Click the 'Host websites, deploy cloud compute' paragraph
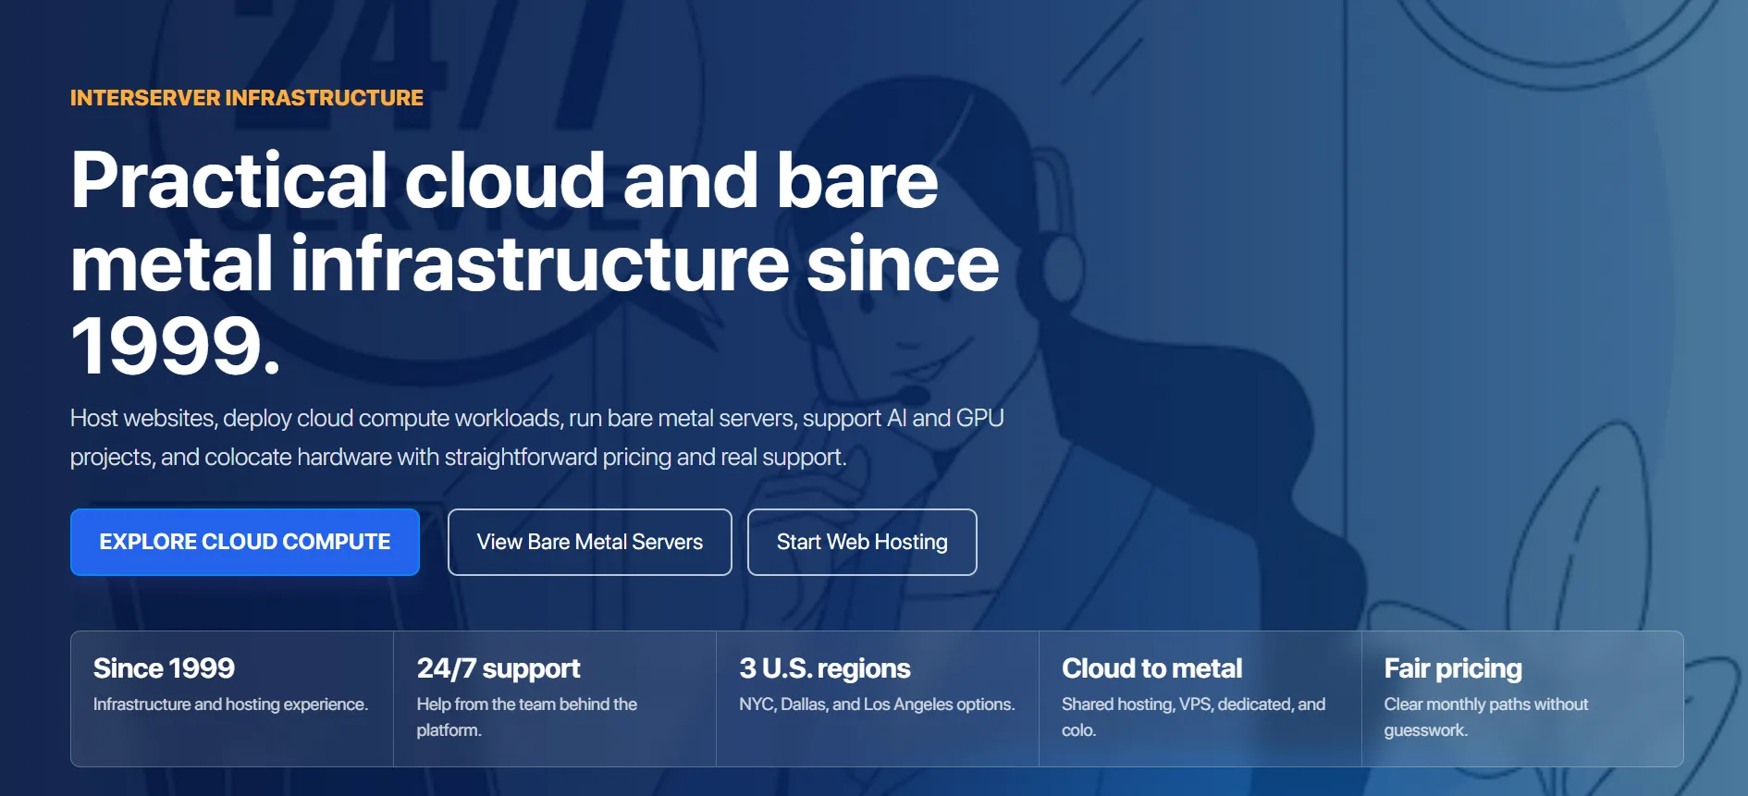Viewport: 1748px width, 796px height. pyautogui.click(x=537, y=437)
